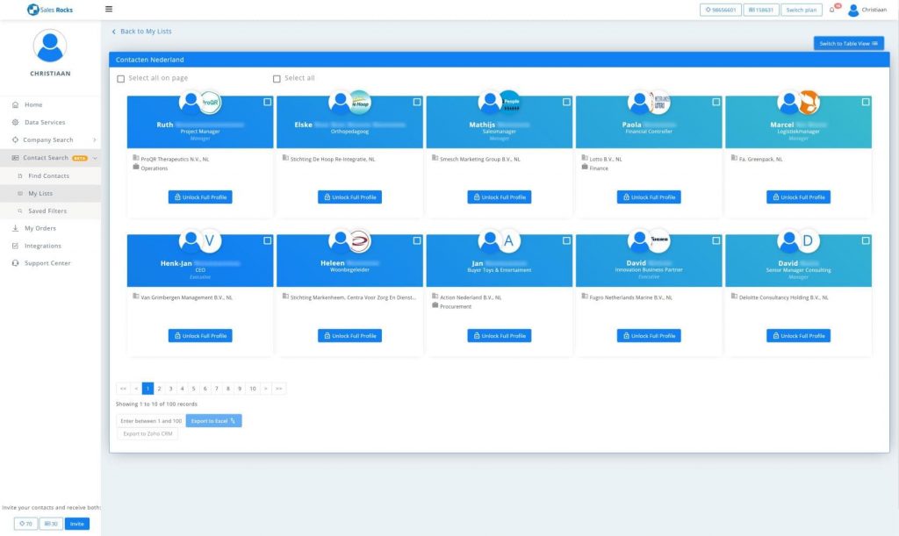This screenshot has width=899, height=536.
Task: Click the export record count input field
Action: pos(150,421)
